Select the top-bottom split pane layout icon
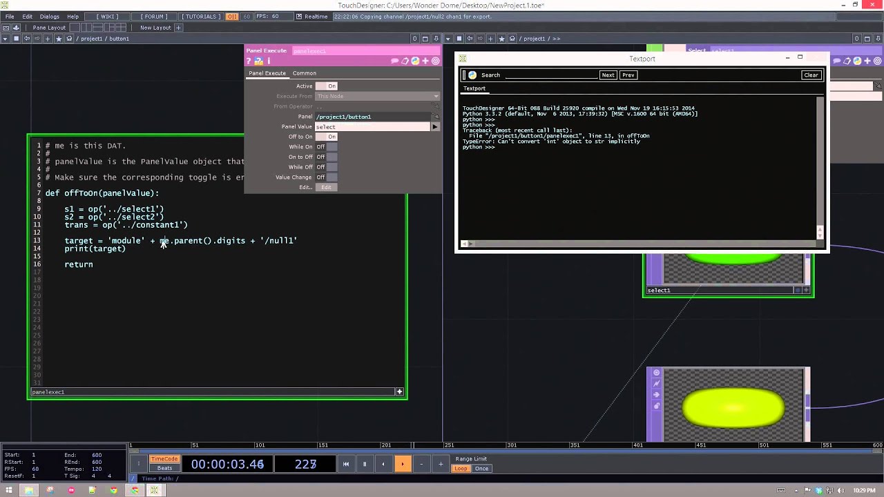Viewport: 884px width, 497px height. tap(98, 28)
